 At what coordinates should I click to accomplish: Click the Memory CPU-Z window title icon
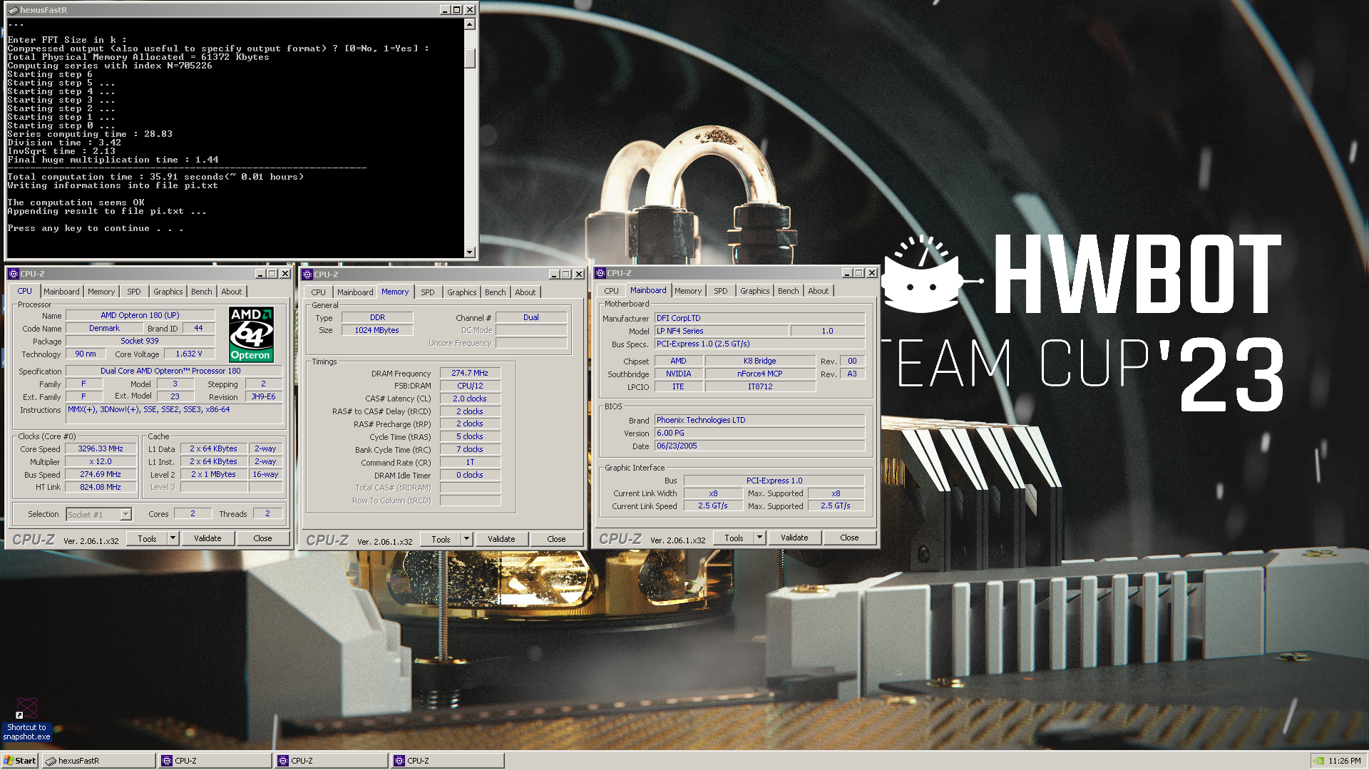click(x=307, y=274)
